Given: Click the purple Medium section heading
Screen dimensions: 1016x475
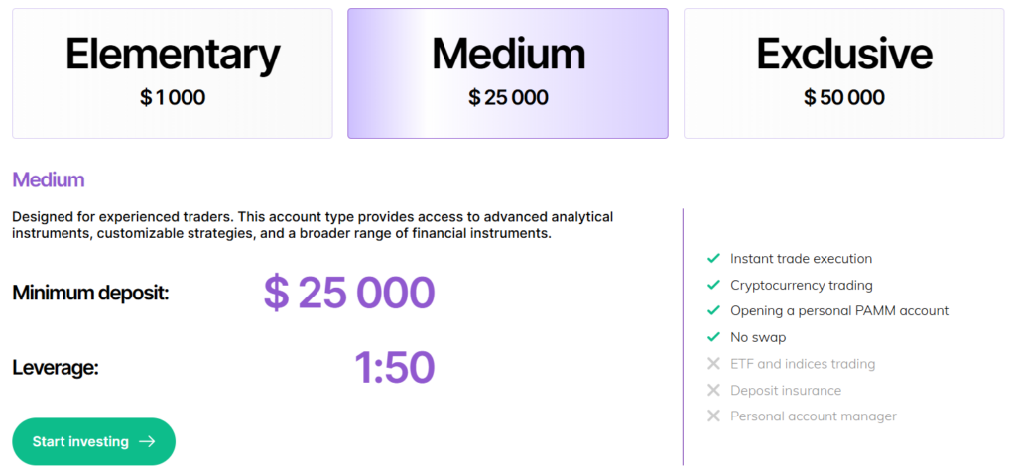Looking at the screenshot, I should tap(49, 180).
